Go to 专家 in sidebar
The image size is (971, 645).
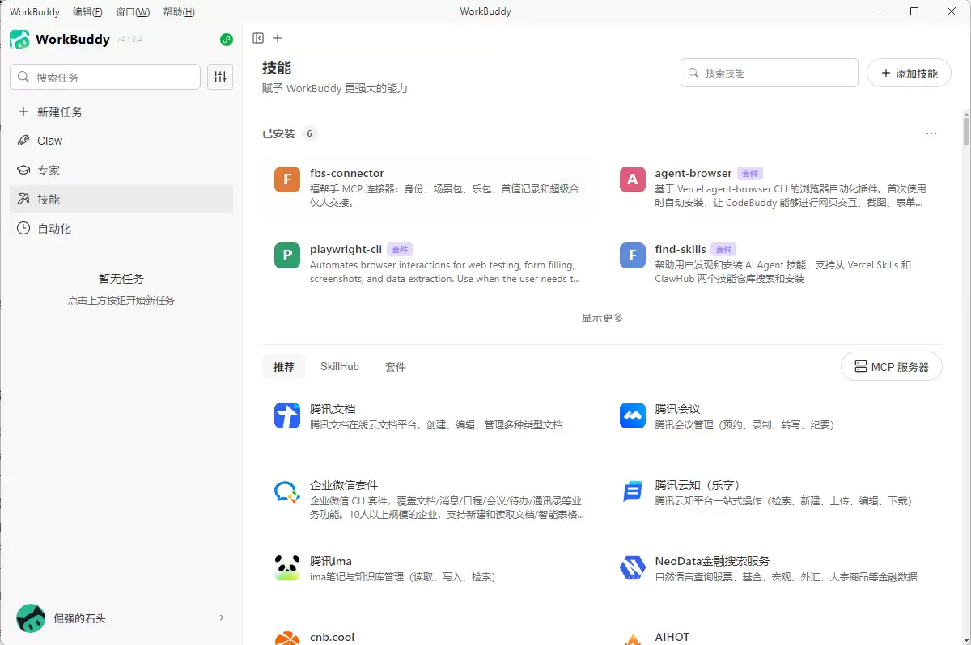click(121, 171)
